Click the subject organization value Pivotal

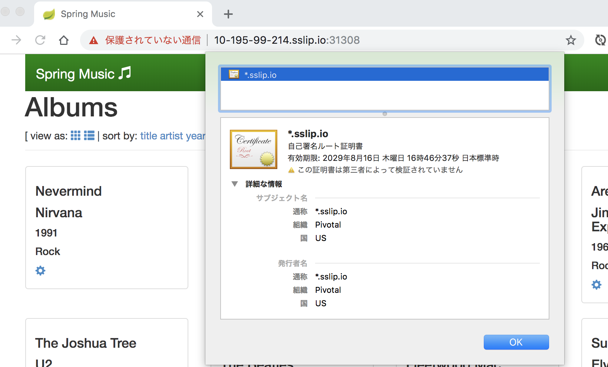pos(328,225)
